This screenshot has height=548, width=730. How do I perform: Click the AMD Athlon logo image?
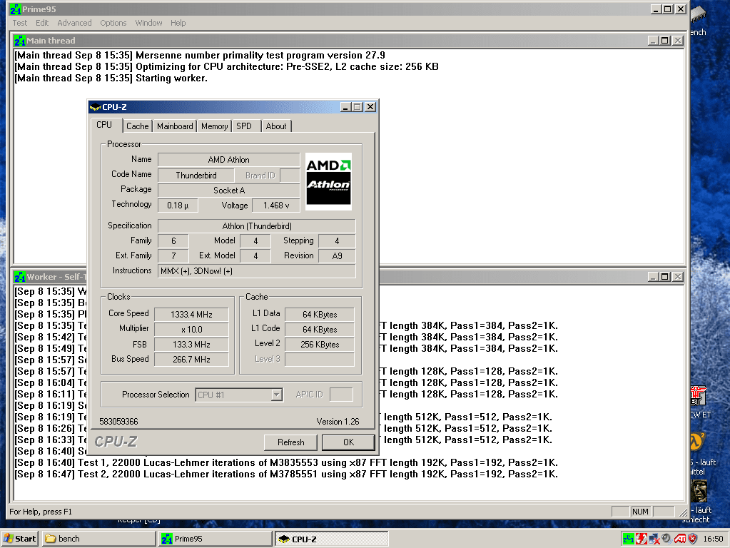pyautogui.click(x=328, y=181)
